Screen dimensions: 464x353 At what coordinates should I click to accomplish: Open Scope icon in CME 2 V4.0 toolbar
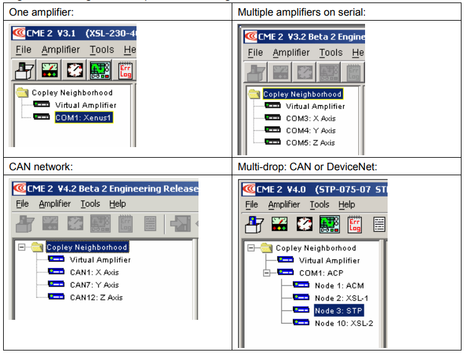(329, 224)
